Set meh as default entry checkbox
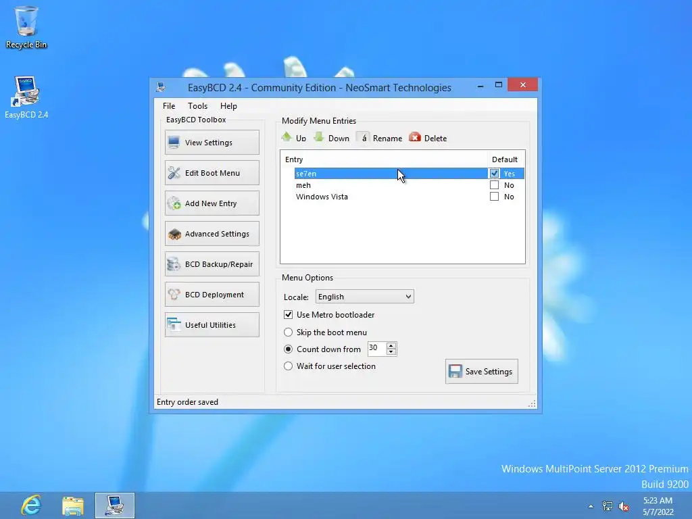Image resolution: width=692 pixels, height=519 pixels. point(494,185)
